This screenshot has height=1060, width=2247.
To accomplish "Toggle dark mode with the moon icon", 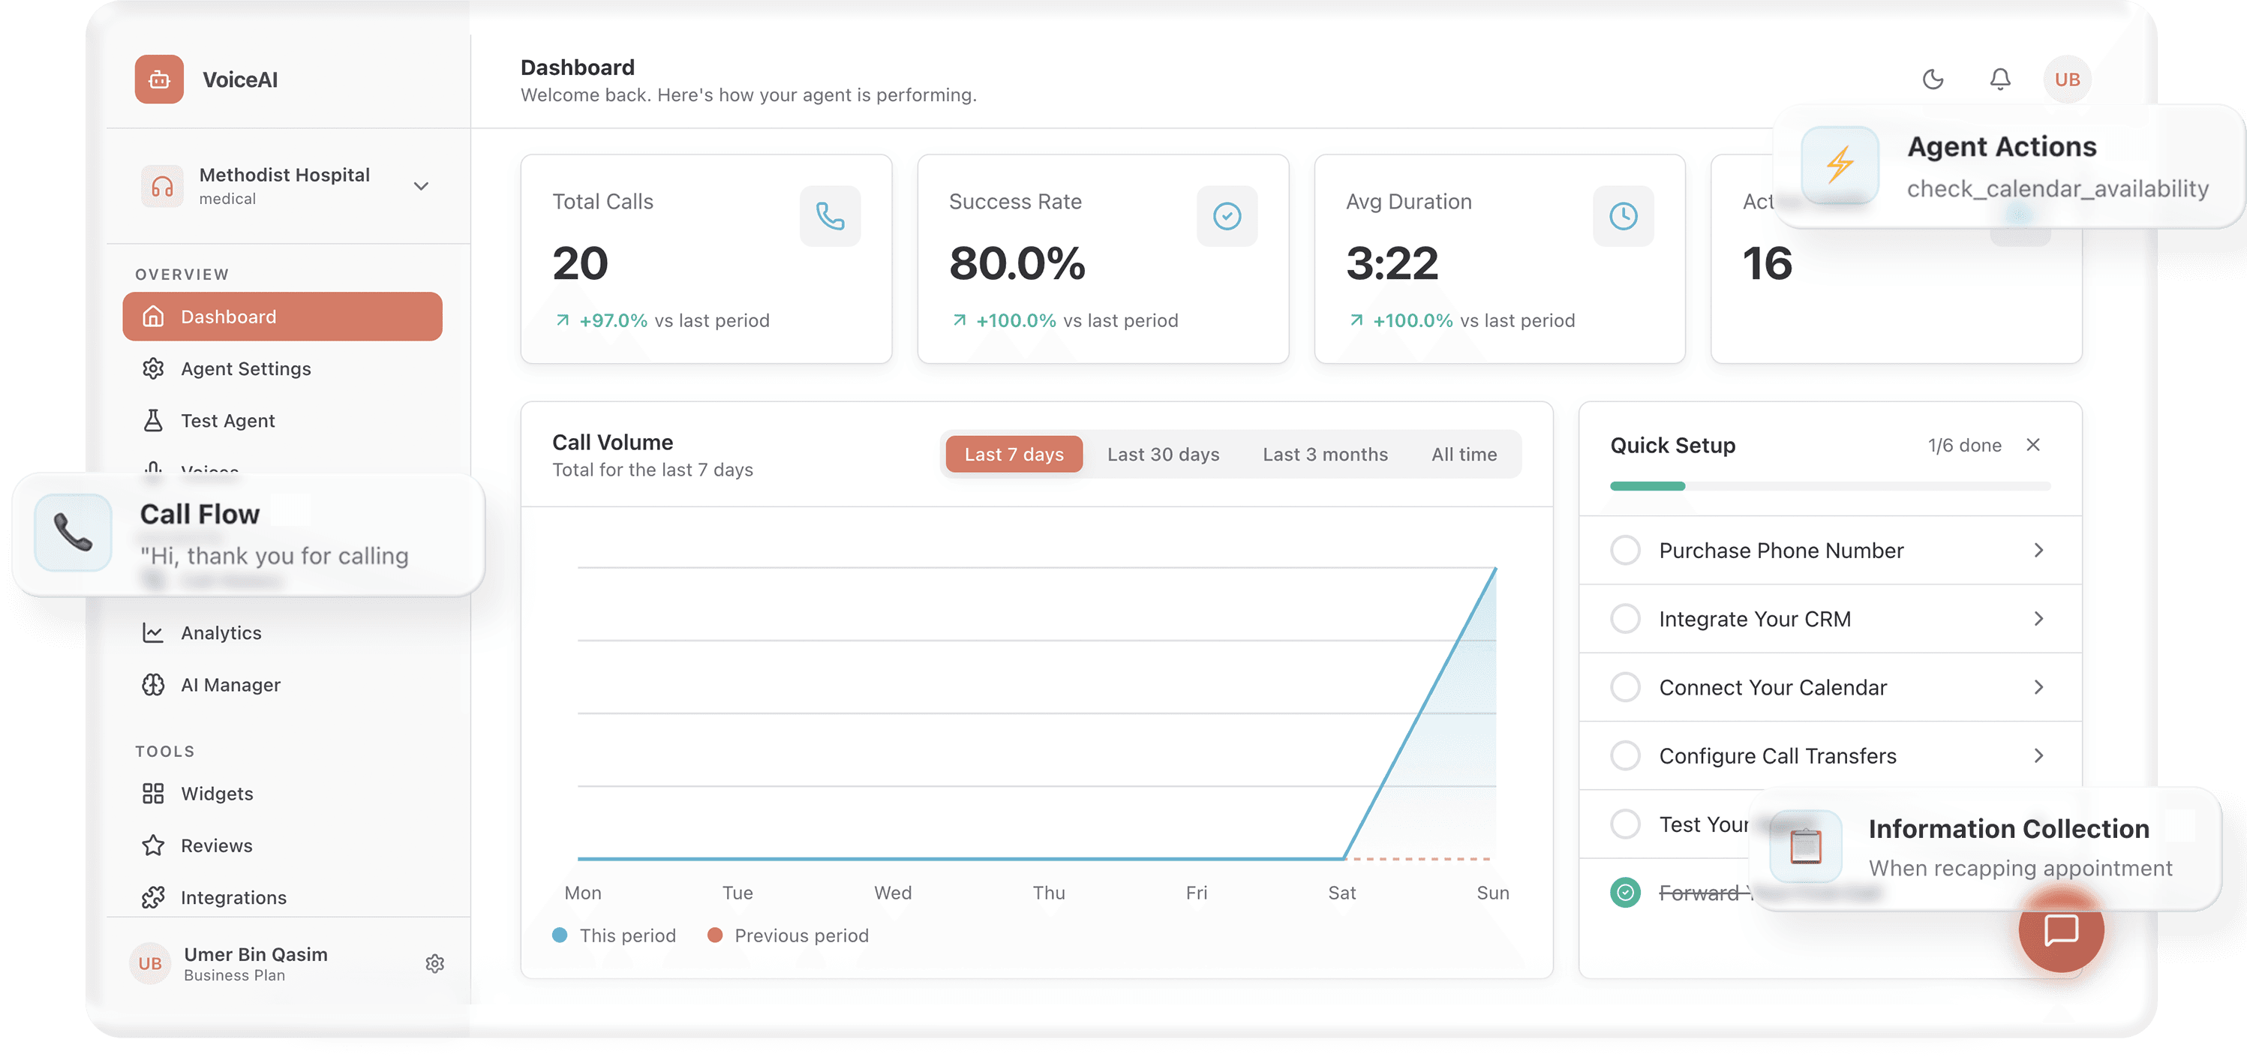I will coord(1933,79).
